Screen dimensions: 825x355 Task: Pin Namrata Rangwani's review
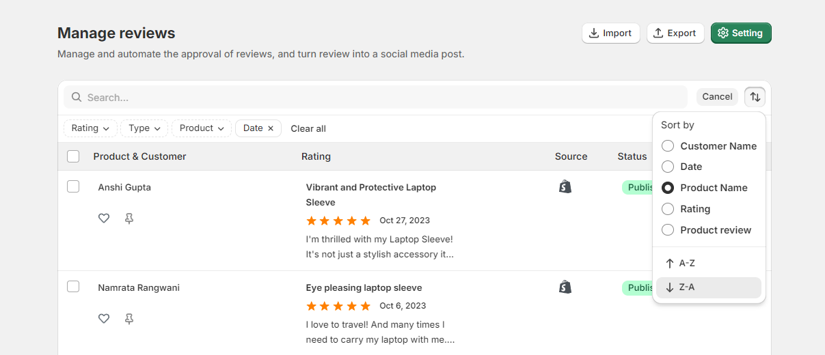tap(129, 319)
